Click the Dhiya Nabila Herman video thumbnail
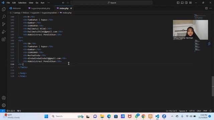214x120 pixels. [x=190, y=30]
